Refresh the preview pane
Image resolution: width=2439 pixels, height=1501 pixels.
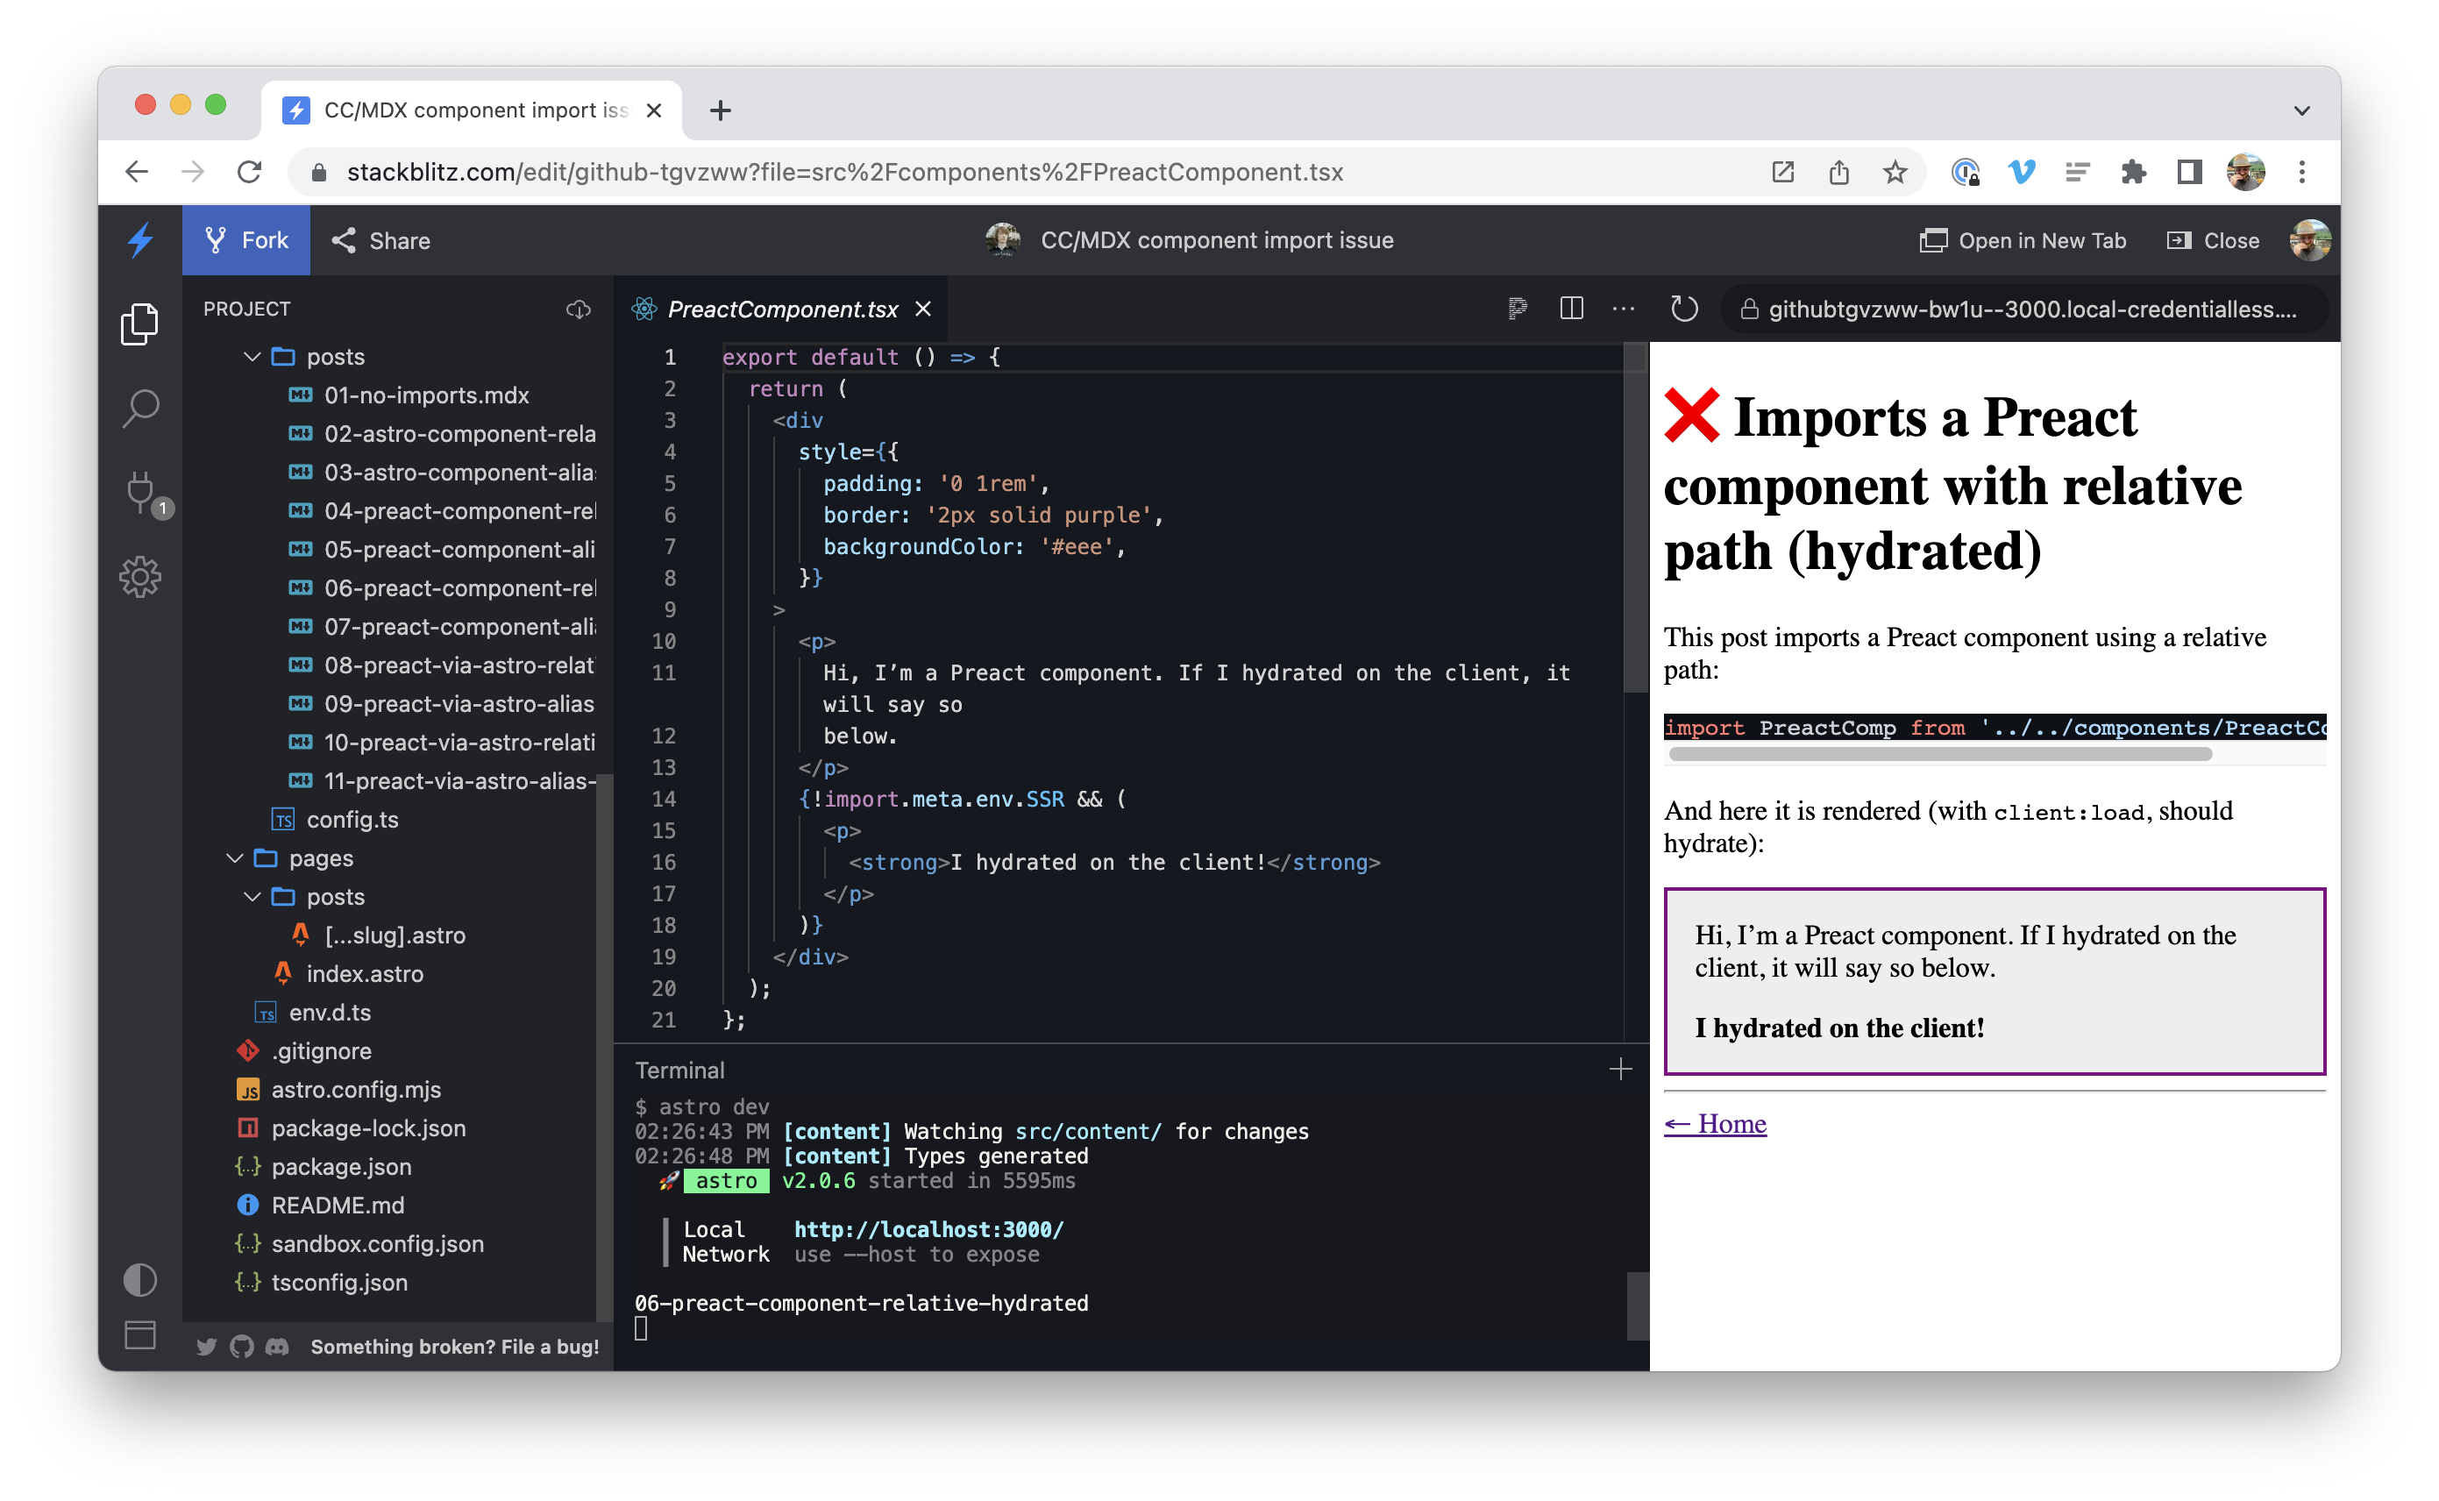tap(1684, 309)
